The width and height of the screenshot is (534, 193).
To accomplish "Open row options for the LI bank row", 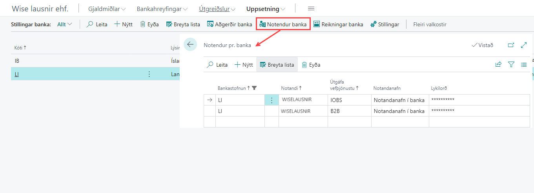I will click(x=149, y=74).
